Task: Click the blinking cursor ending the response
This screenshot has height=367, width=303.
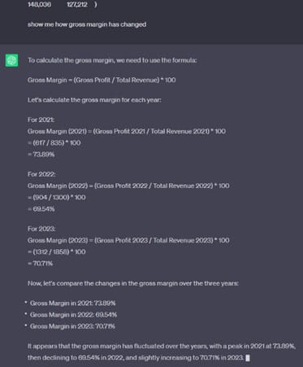Action: click(248, 358)
